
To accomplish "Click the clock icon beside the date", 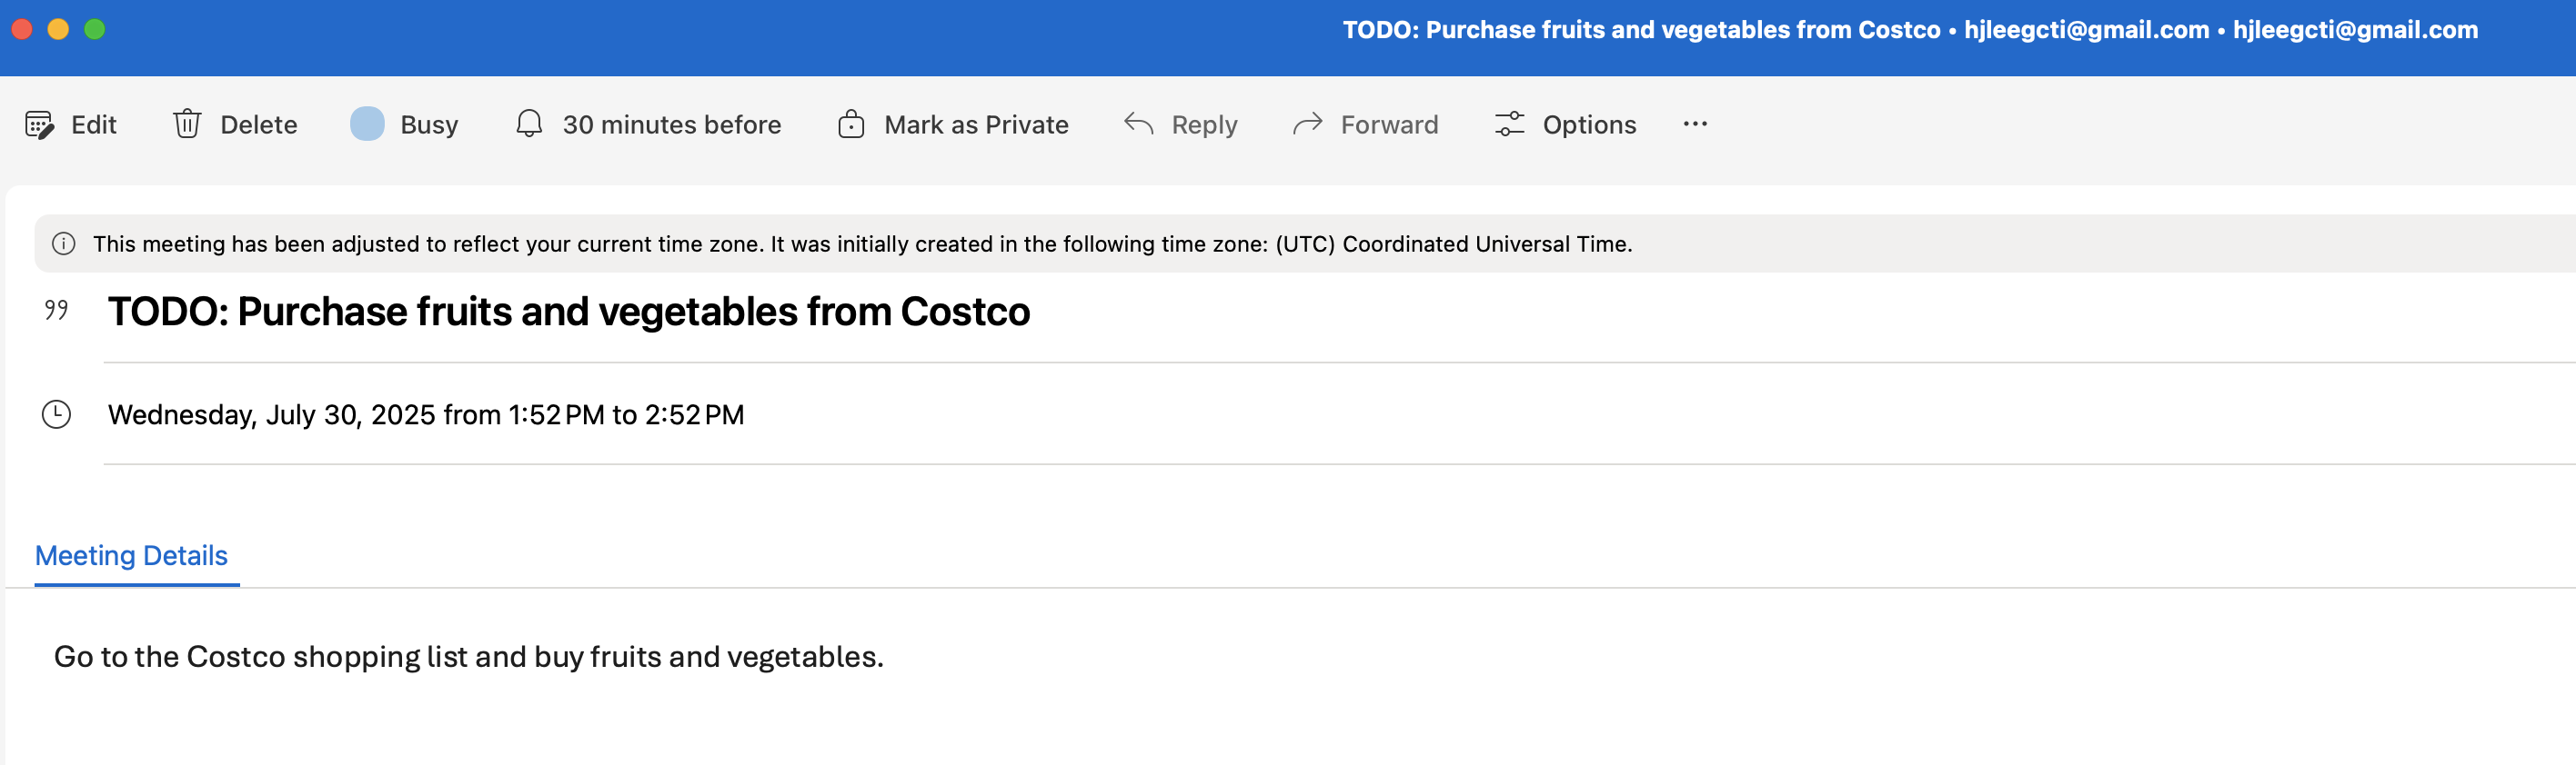I will 57,413.
